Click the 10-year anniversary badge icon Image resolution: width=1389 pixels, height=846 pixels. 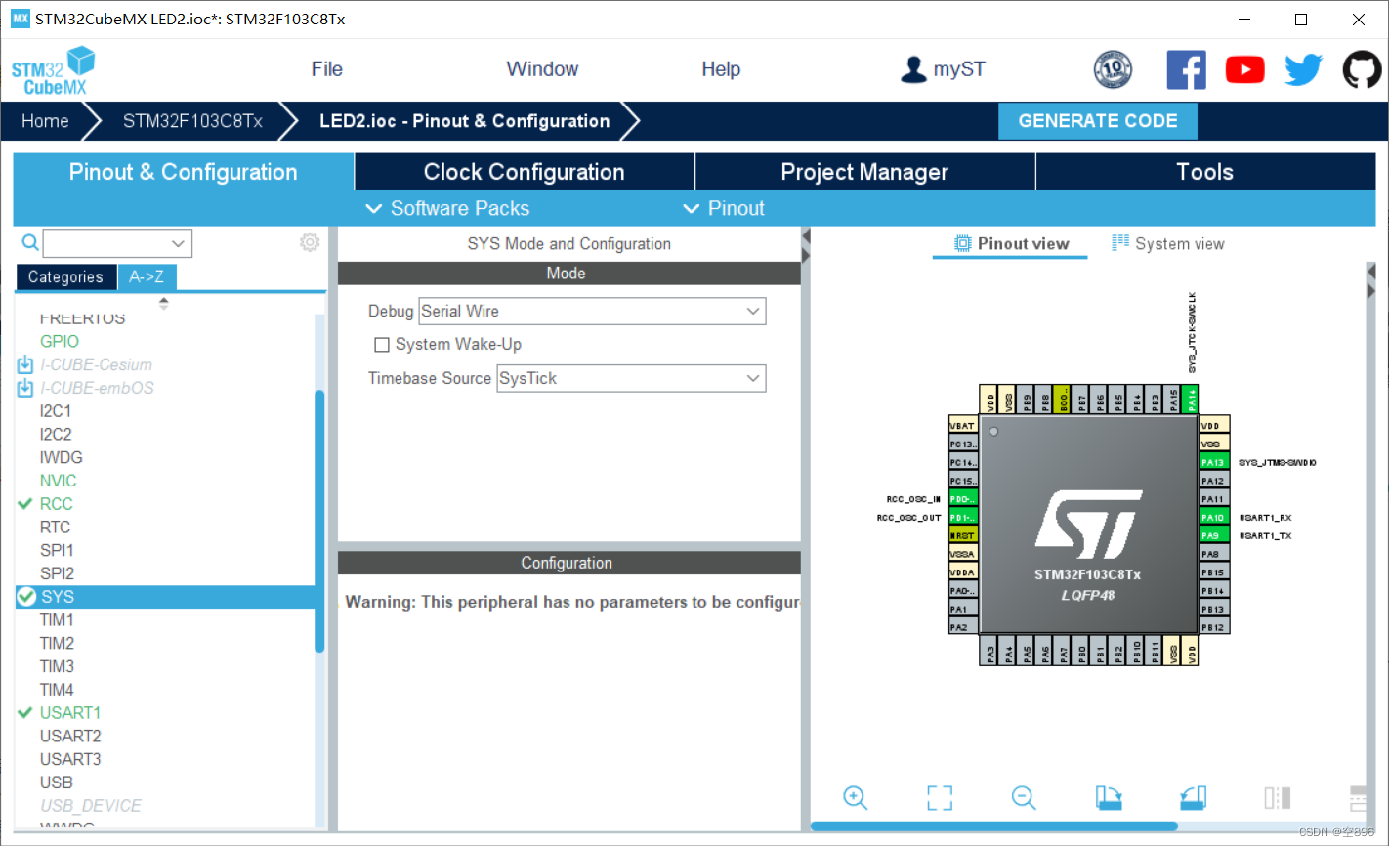[x=1113, y=69]
